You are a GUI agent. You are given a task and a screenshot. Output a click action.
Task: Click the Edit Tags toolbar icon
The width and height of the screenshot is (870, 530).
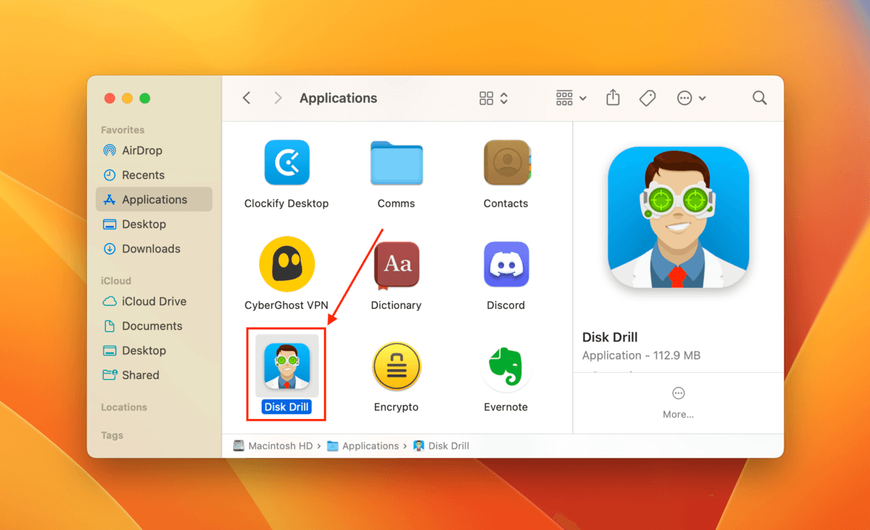(647, 98)
